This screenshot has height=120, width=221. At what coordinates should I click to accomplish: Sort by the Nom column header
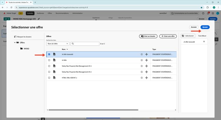65,49
